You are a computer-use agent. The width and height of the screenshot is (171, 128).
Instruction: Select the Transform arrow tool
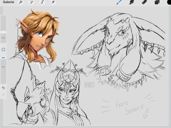click(x=53, y=2)
